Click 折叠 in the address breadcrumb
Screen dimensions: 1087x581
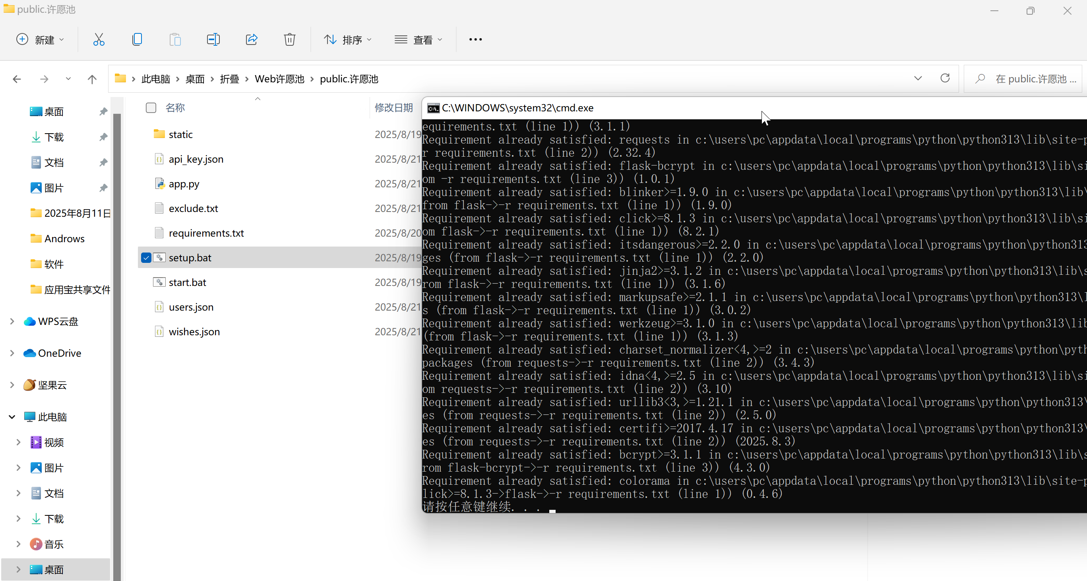click(230, 79)
